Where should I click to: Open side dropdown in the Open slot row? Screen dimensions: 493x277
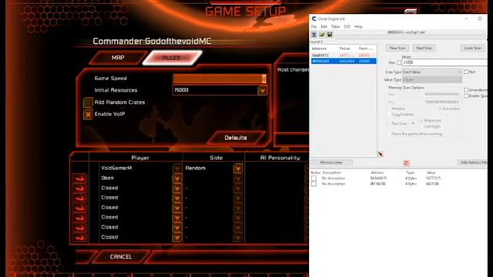point(238,179)
